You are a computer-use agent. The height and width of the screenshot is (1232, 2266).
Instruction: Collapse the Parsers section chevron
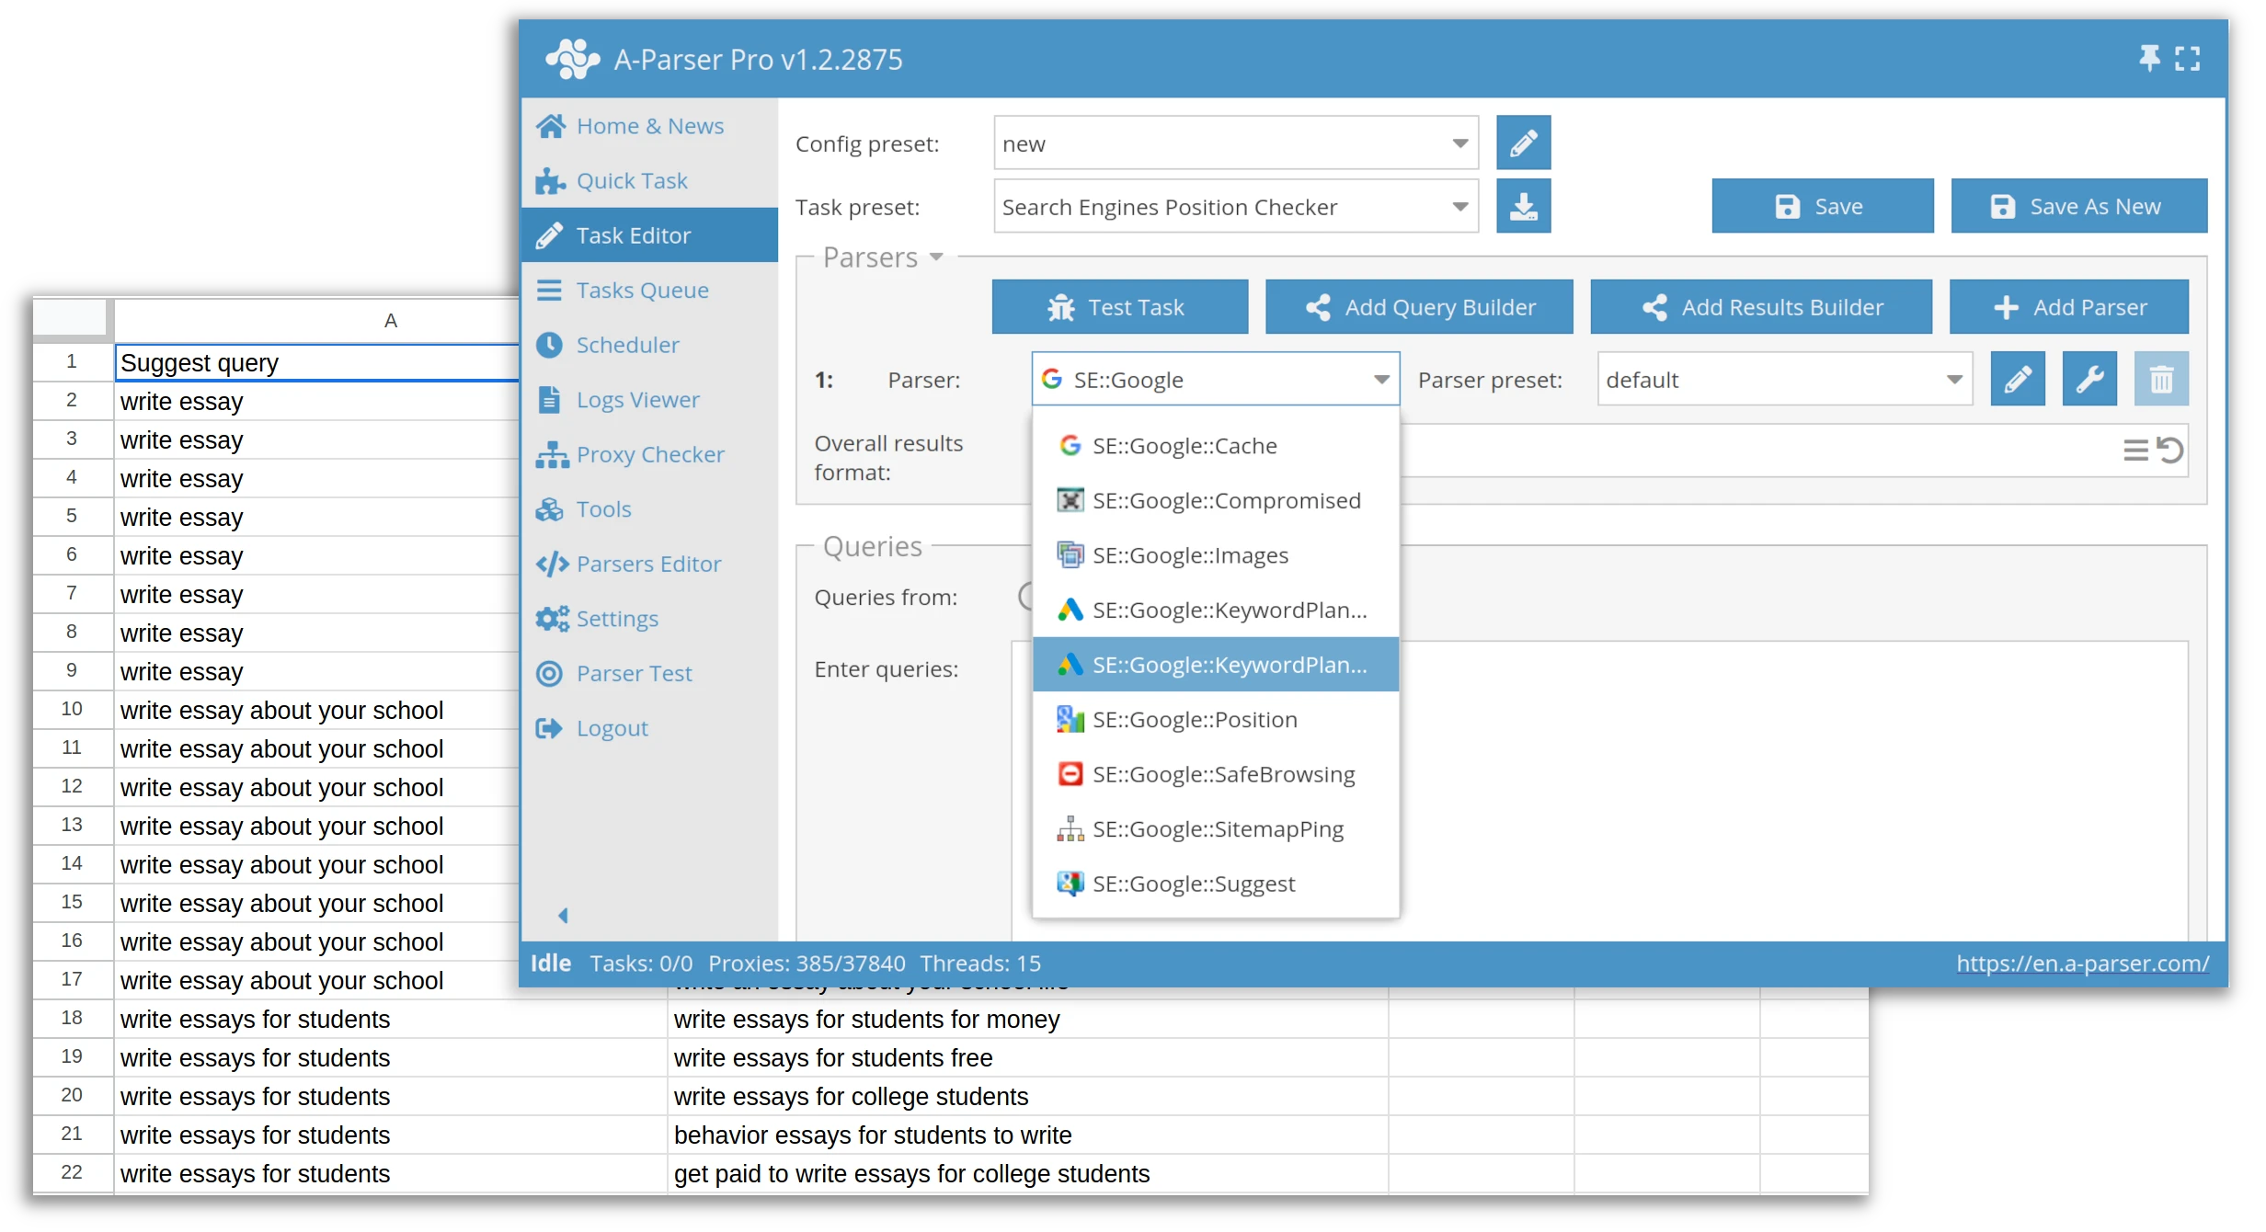pos(937,258)
